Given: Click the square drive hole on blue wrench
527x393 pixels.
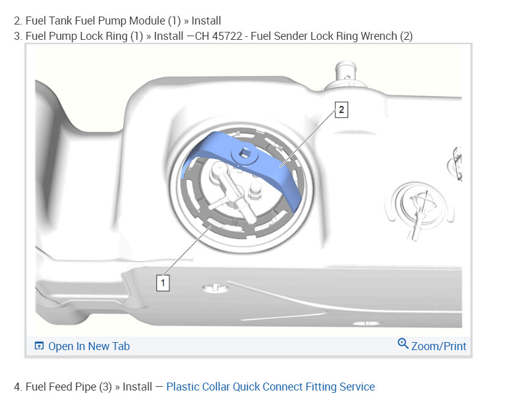Looking at the screenshot, I should [245, 154].
